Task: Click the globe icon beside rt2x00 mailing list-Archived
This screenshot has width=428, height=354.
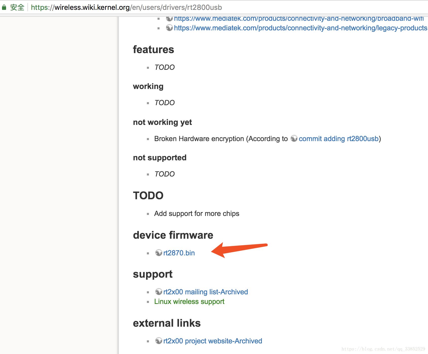Action: 158,292
